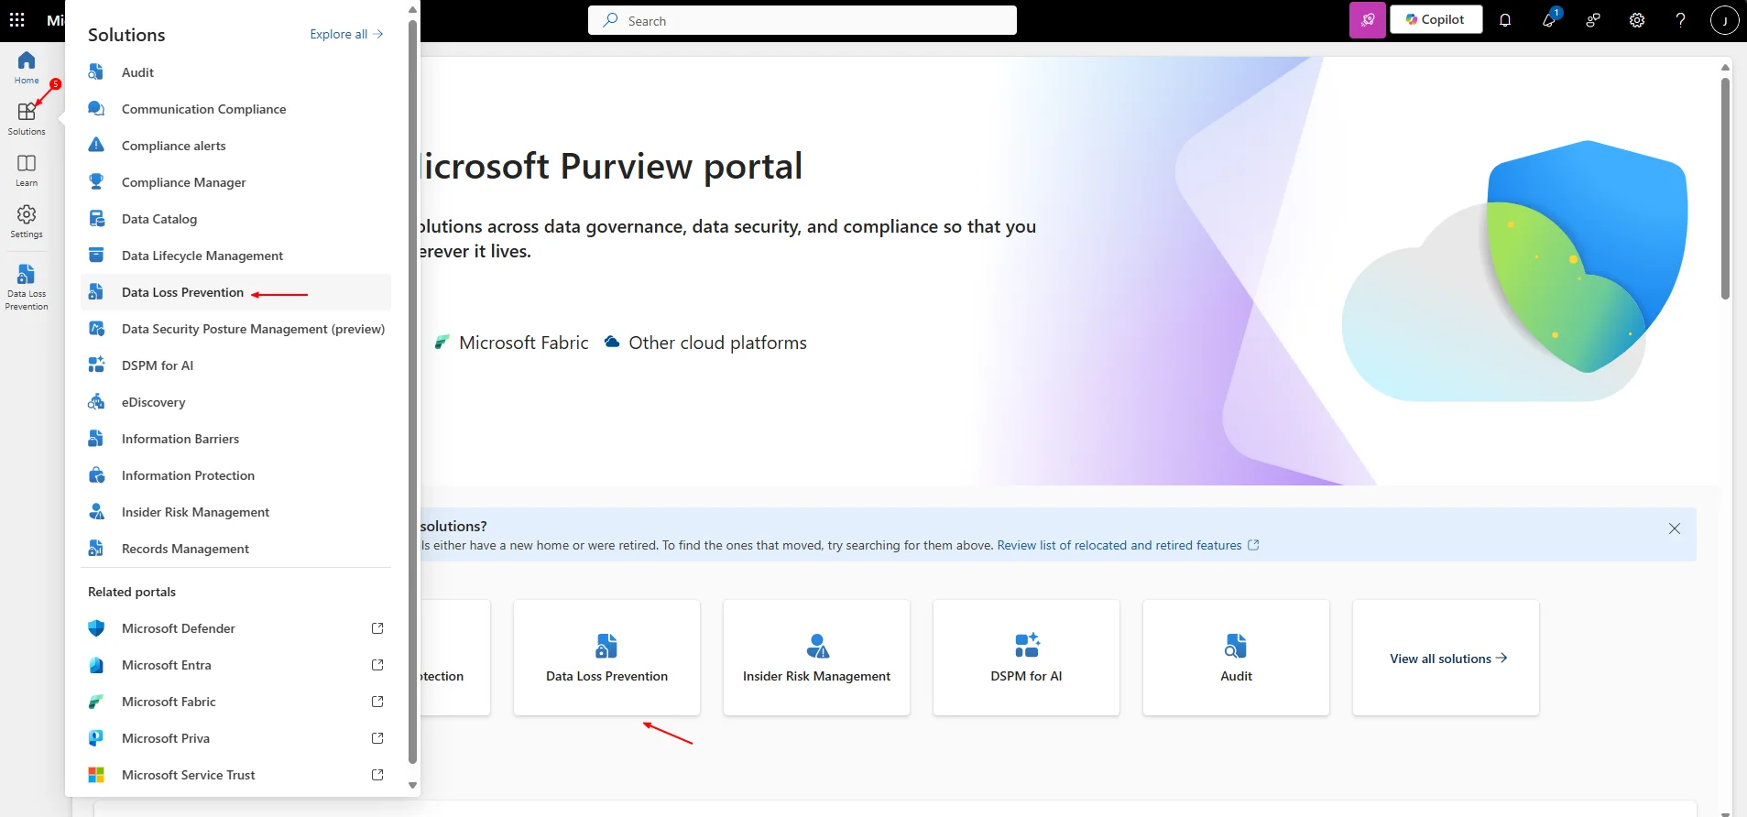Select Insider Risk Management in flyout

[x=235, y=512]
